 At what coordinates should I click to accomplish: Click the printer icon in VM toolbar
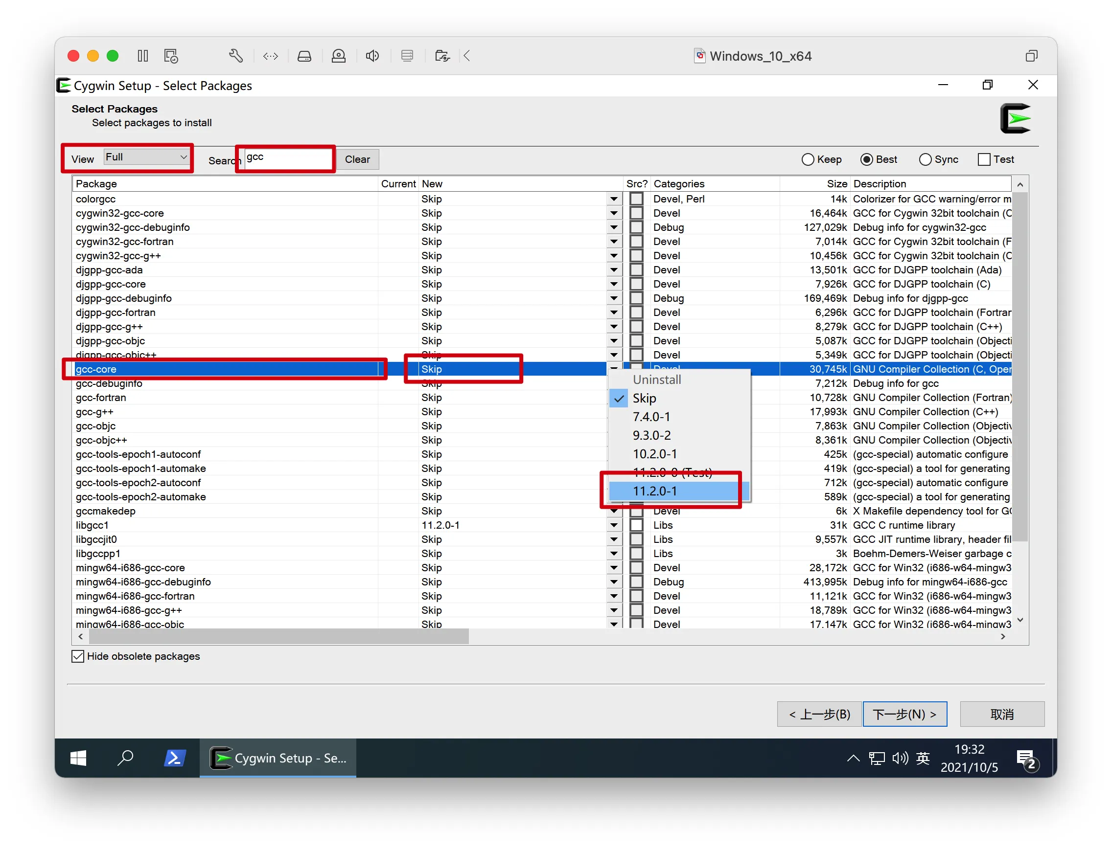pos(407,56)
